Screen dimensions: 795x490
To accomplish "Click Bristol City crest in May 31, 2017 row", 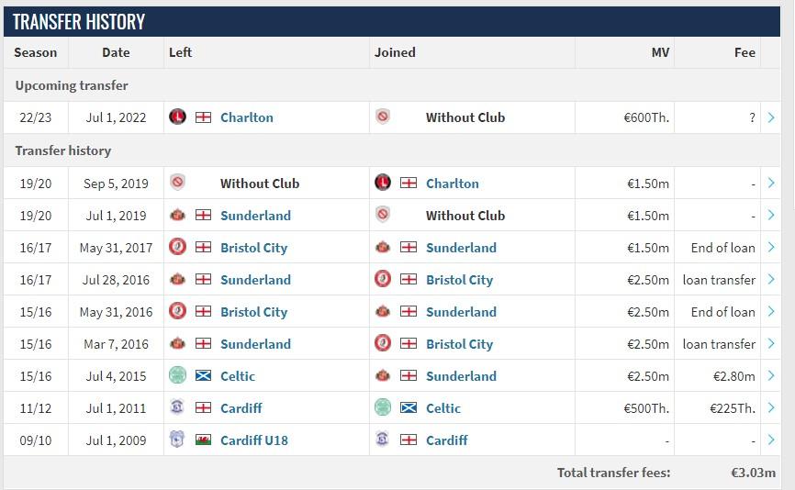I will [178, 248].
